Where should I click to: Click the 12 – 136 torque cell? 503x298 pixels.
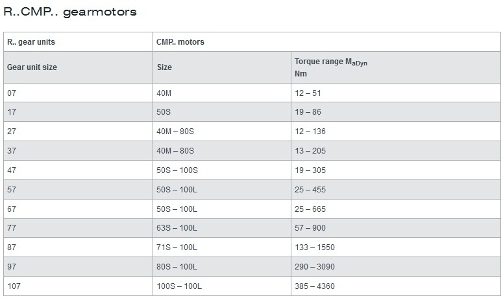click(x=395, y=132)
